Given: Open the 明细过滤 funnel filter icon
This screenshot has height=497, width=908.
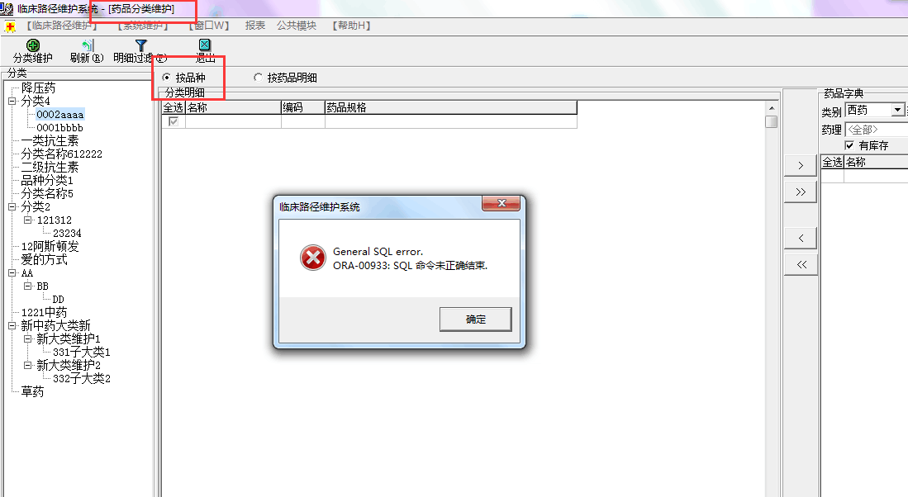Looking at the screenshot, I should point(140,45).
